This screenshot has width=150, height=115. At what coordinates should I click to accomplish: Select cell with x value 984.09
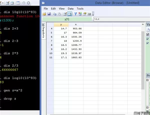pos(76,33)
